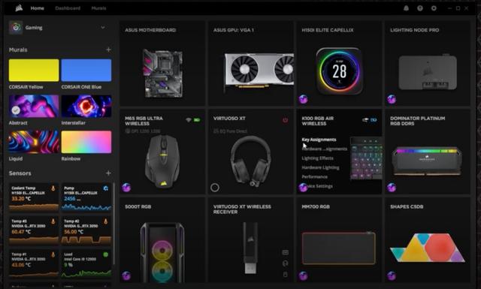Add a new sensor with plus icon
Image resolution: width=481 pixels, height=289 pixels.
click(x=108, y=173)
